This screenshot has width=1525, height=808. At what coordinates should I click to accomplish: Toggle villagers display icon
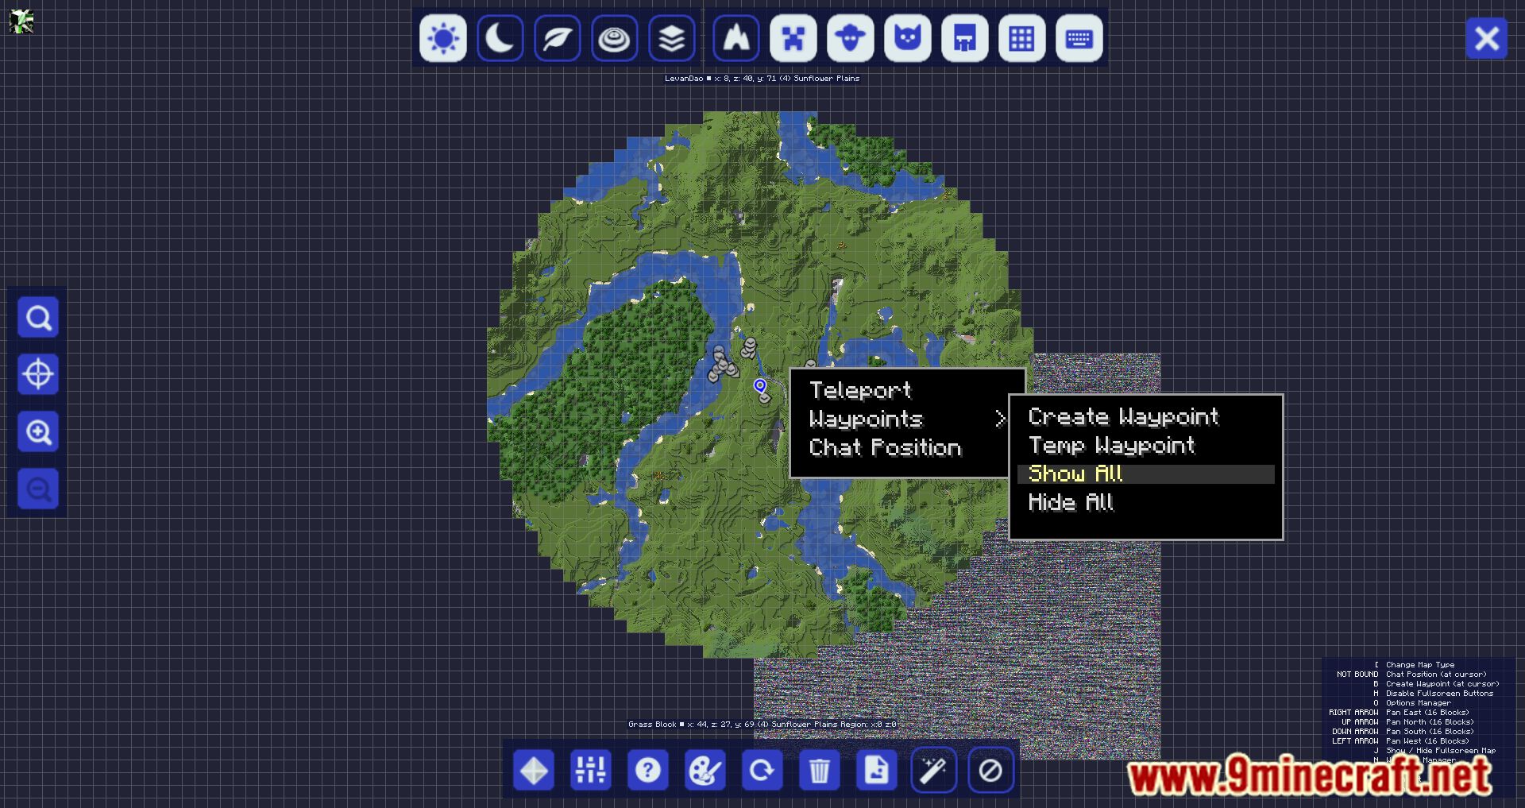click(965, 38)
